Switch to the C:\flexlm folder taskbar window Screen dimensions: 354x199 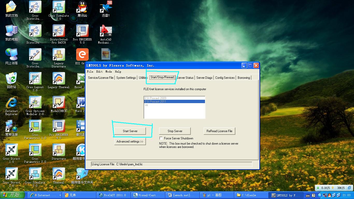[251, 195]
